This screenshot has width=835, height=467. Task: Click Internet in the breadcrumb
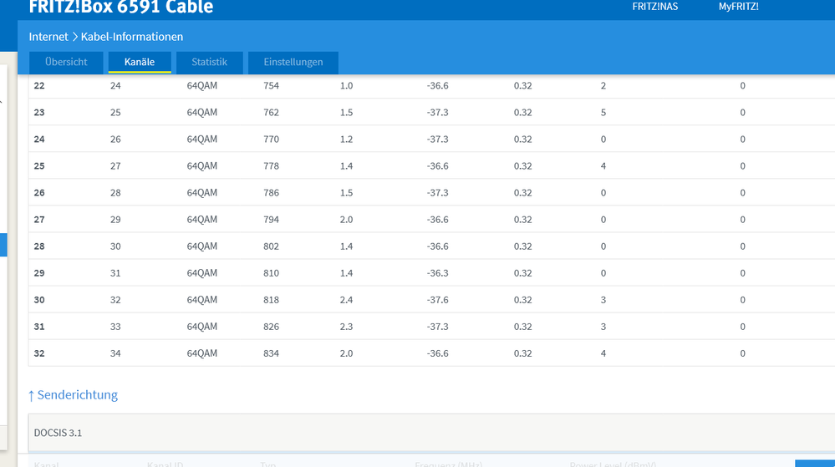point(48,37)
